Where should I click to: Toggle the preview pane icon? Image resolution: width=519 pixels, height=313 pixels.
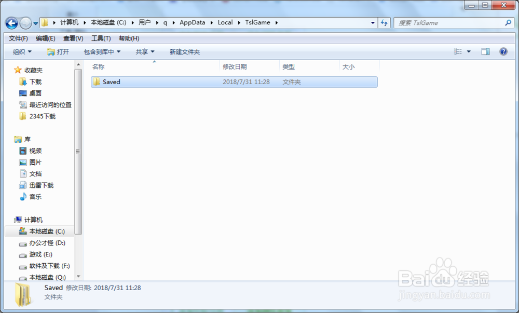[x=486, y=51]
